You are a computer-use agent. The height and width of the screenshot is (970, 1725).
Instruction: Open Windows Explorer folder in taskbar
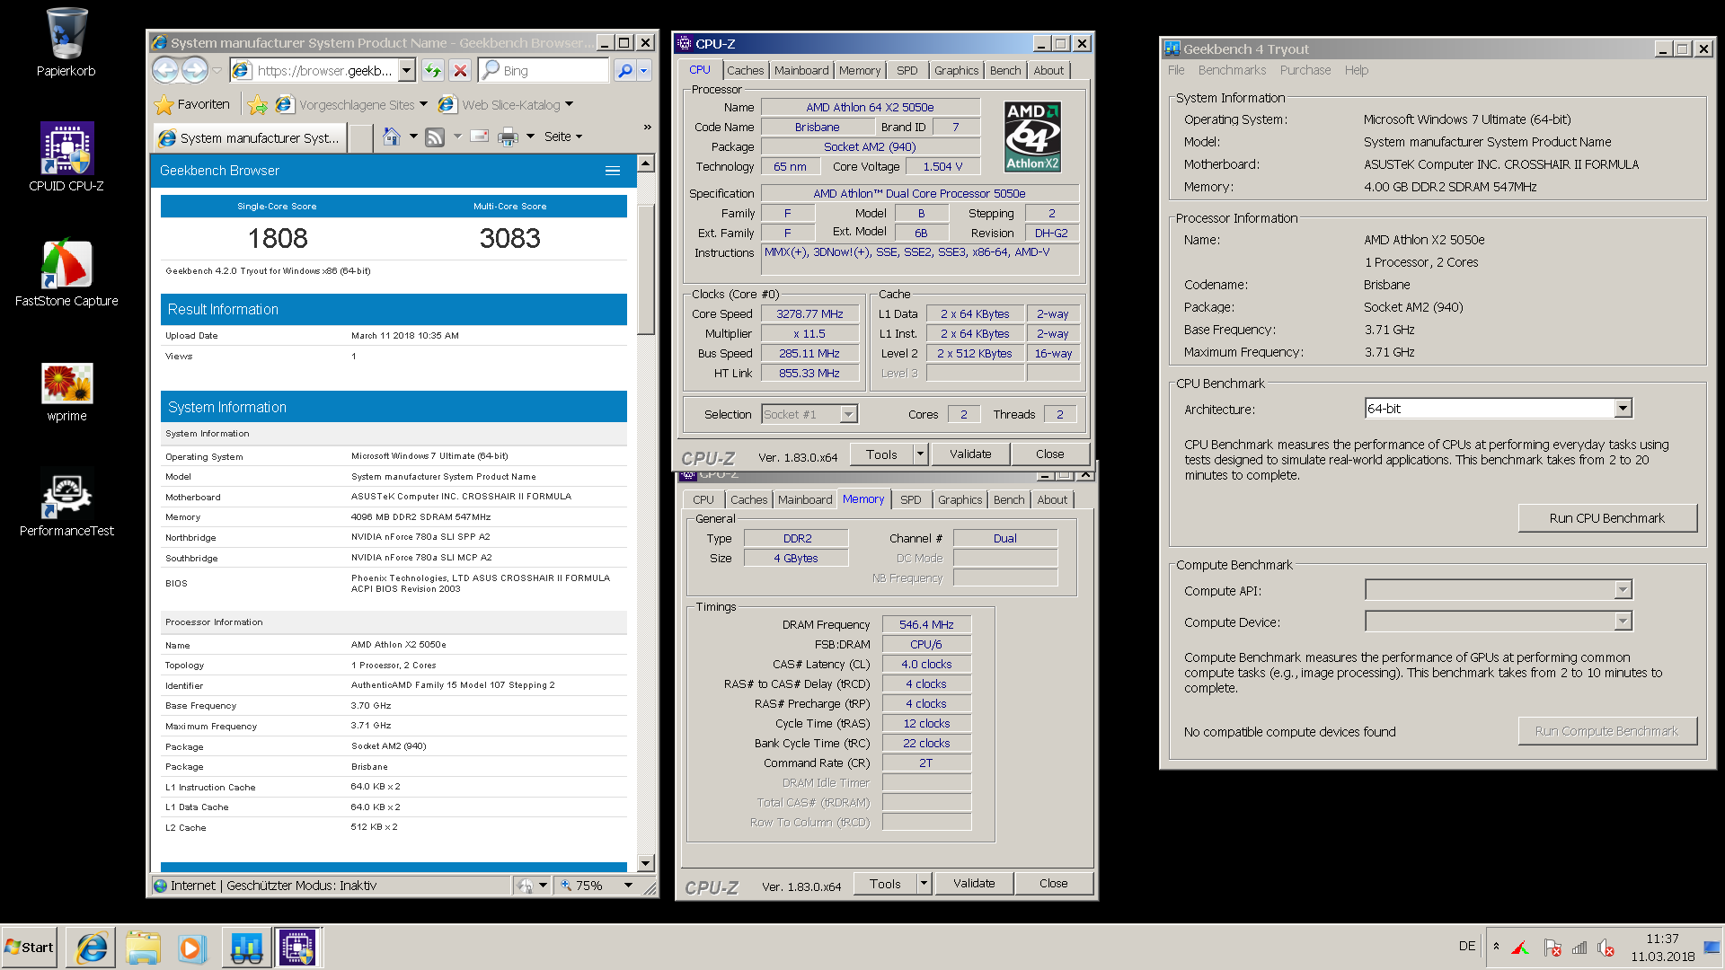(x=143, y=948)
